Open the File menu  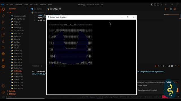click(7, 4)
